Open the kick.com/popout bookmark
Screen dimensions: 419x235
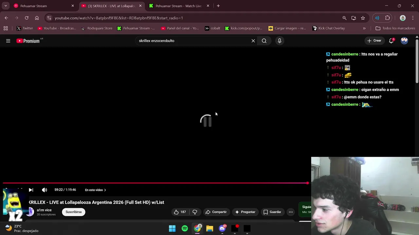[244, 28]
